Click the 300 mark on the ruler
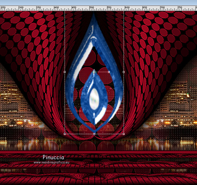The image size is (197, 185). click(21, 7)
